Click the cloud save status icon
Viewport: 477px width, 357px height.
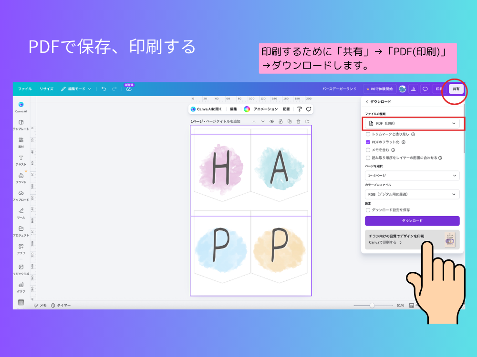click(x=129, y=89)
